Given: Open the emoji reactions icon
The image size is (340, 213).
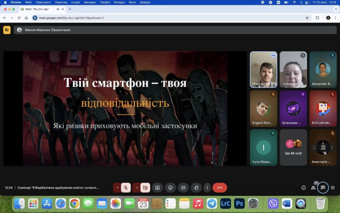Looking at the screenshot, I should (x=170, y=188).
